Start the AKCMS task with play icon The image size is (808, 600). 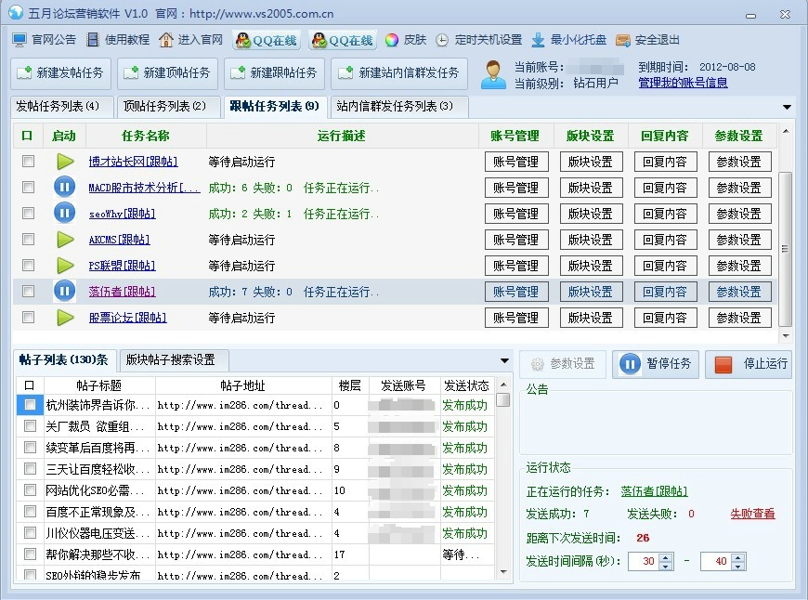tap(64, 240)
